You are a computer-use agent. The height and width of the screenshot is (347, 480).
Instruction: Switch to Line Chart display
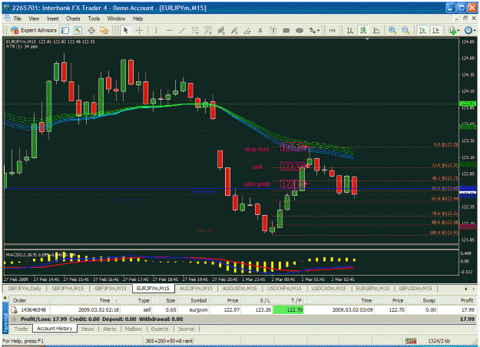tap(376, 30)
